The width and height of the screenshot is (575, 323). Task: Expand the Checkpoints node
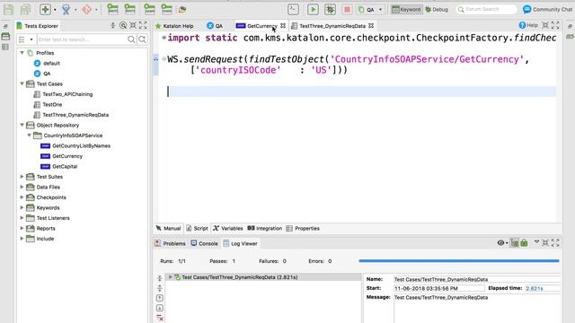point(22,197)
